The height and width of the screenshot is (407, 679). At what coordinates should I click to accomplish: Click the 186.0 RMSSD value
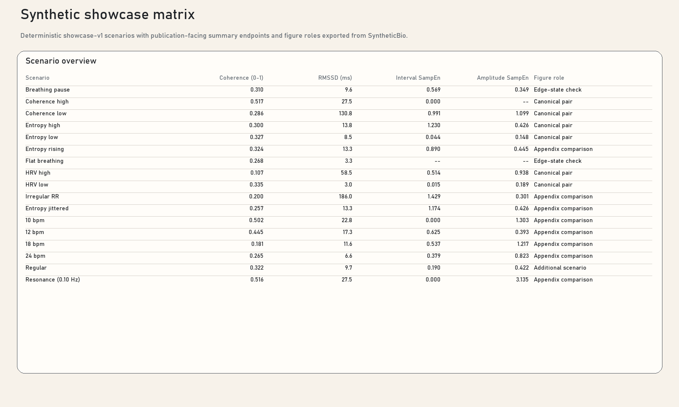tap(345, 197)
